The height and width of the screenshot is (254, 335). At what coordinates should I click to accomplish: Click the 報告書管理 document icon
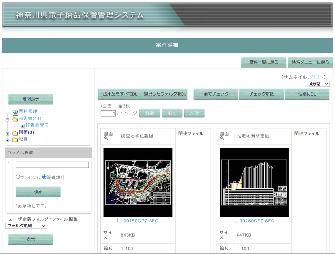click(22, 126)
